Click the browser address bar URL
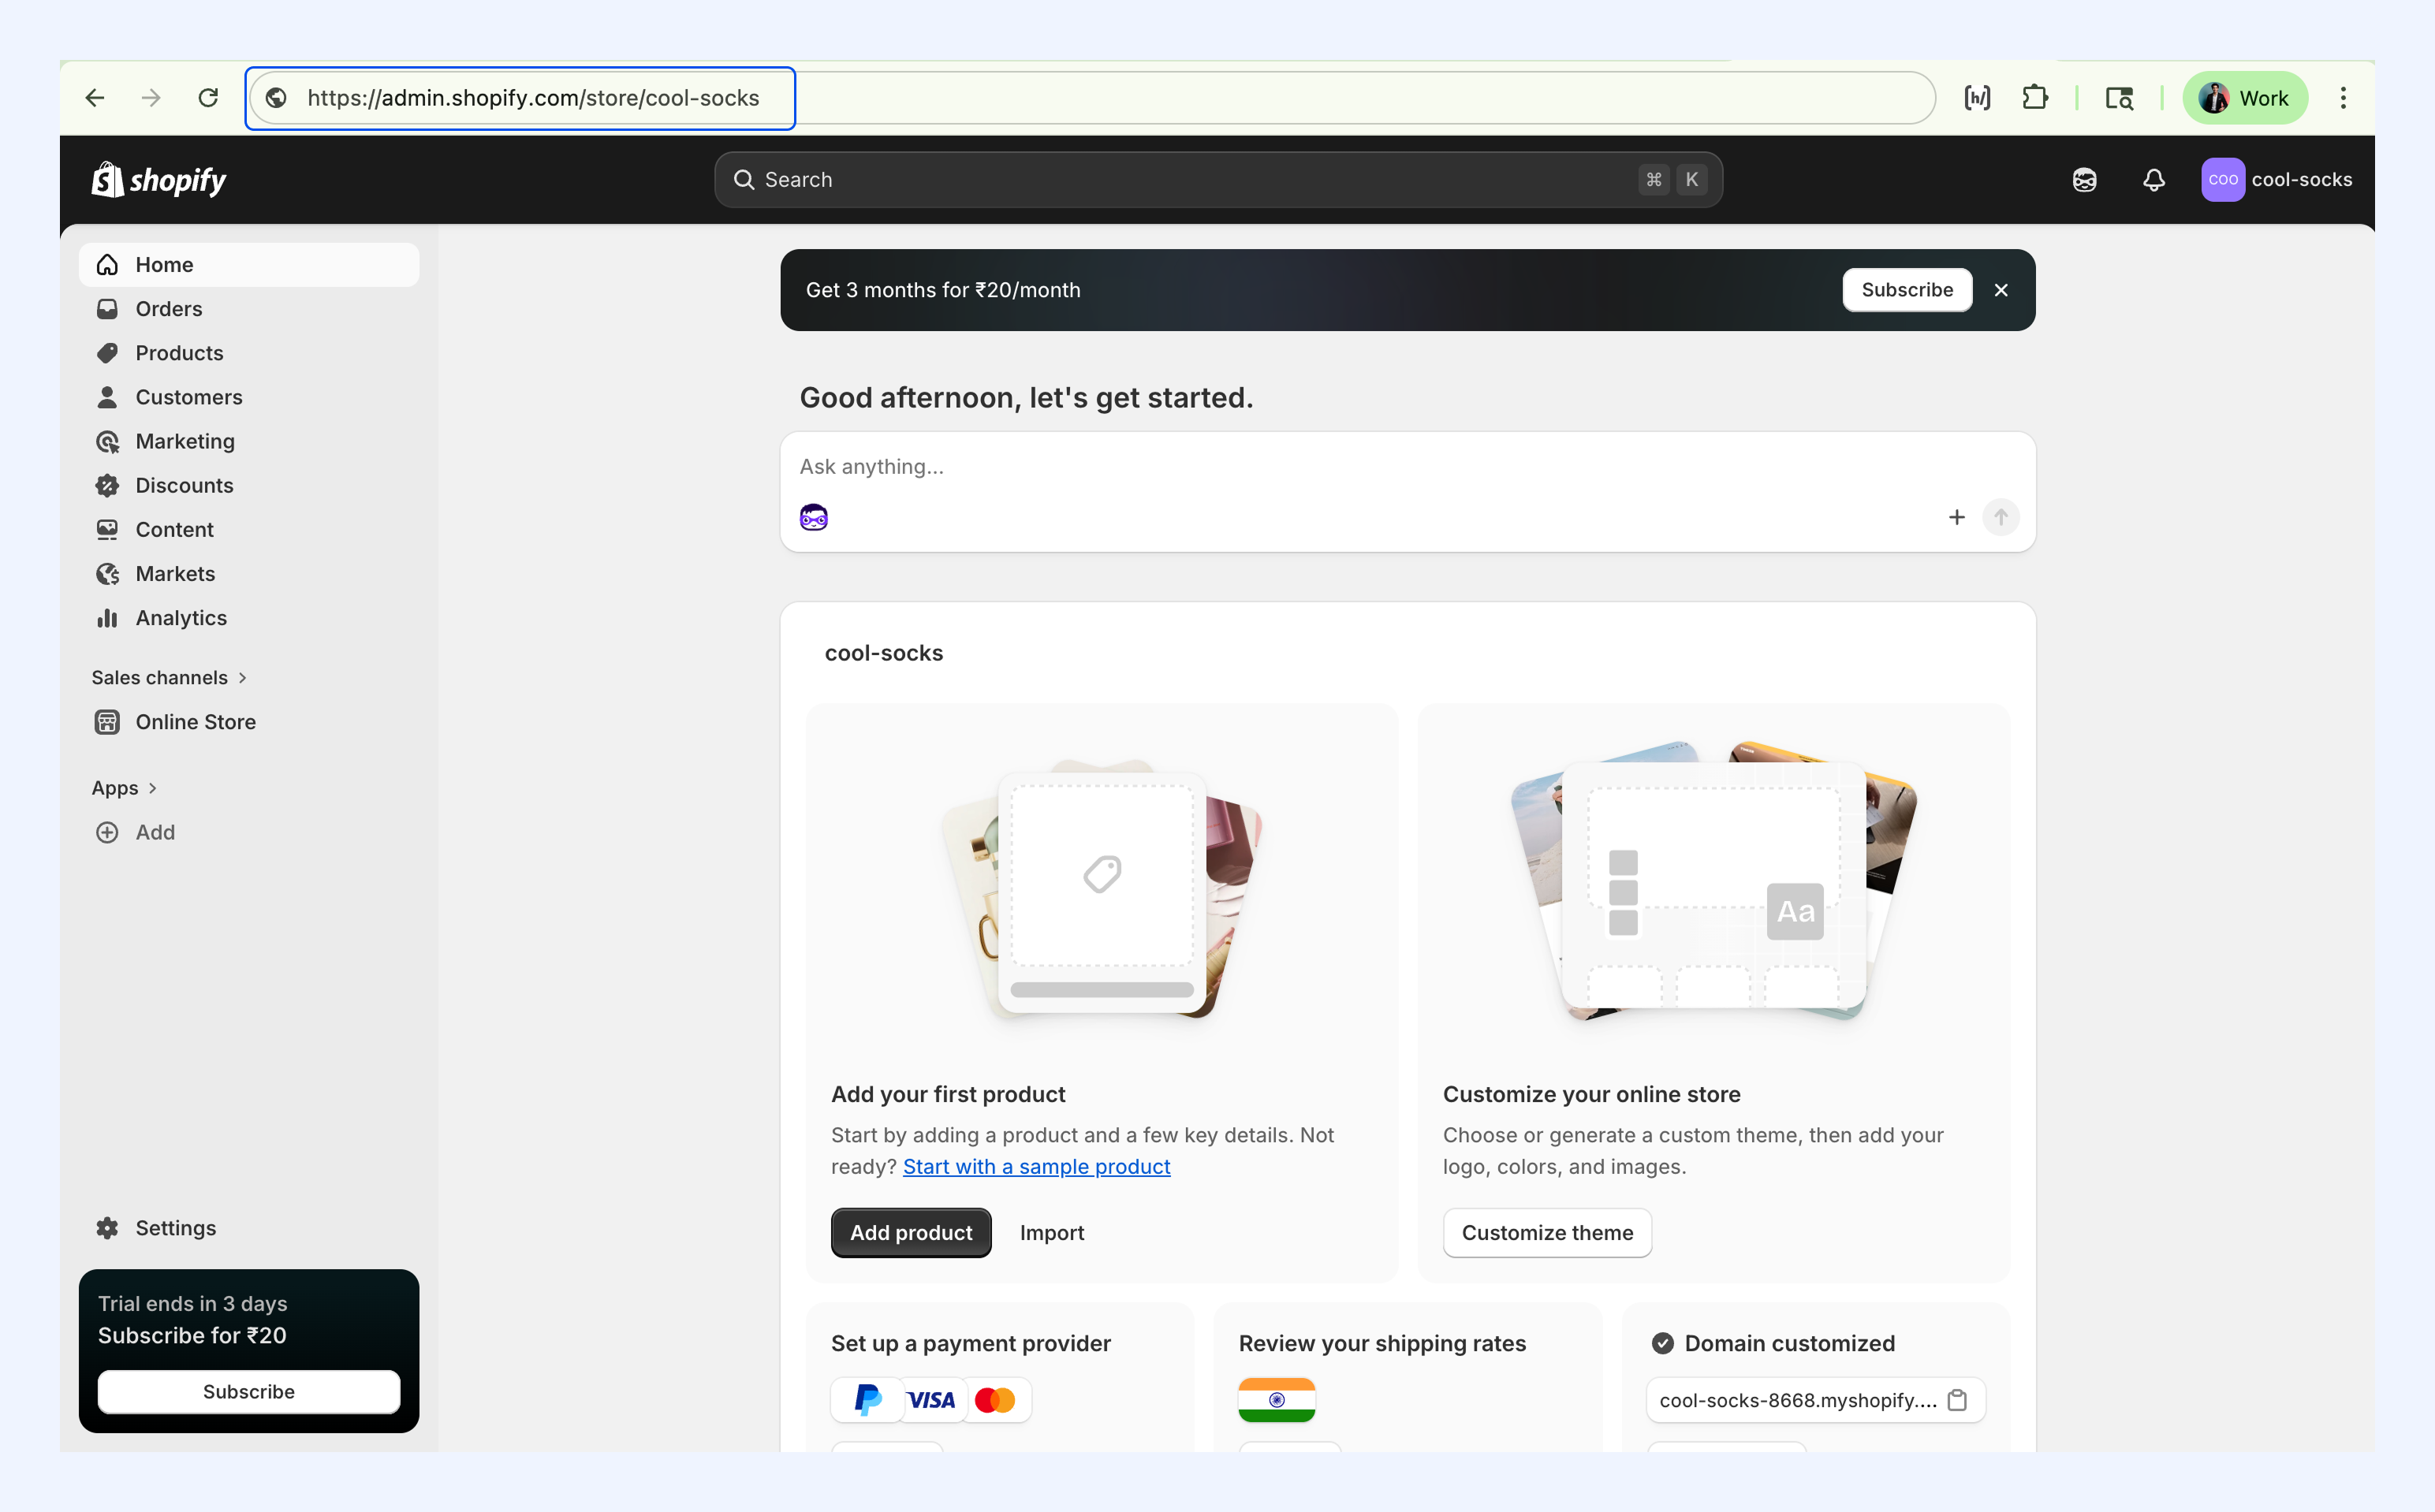 pos(533,98)
